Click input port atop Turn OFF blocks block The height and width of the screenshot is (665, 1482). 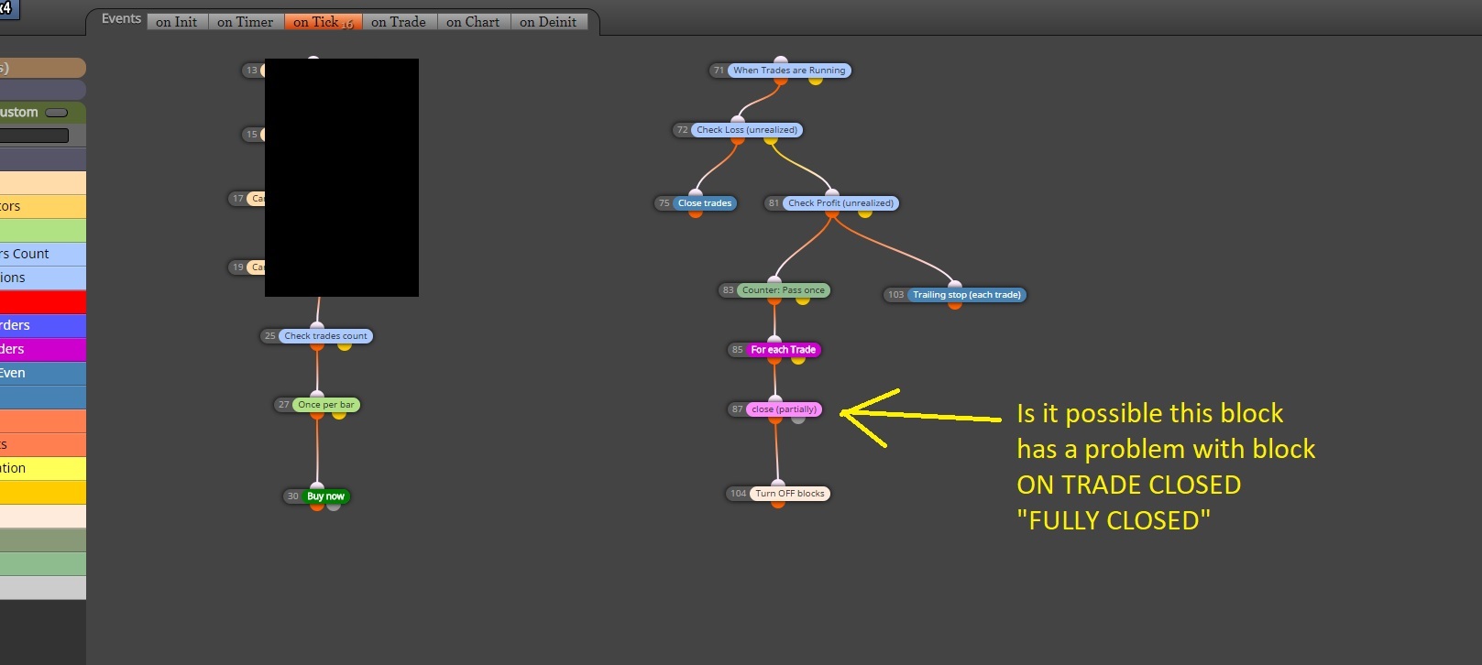click(x=778, y=484)
